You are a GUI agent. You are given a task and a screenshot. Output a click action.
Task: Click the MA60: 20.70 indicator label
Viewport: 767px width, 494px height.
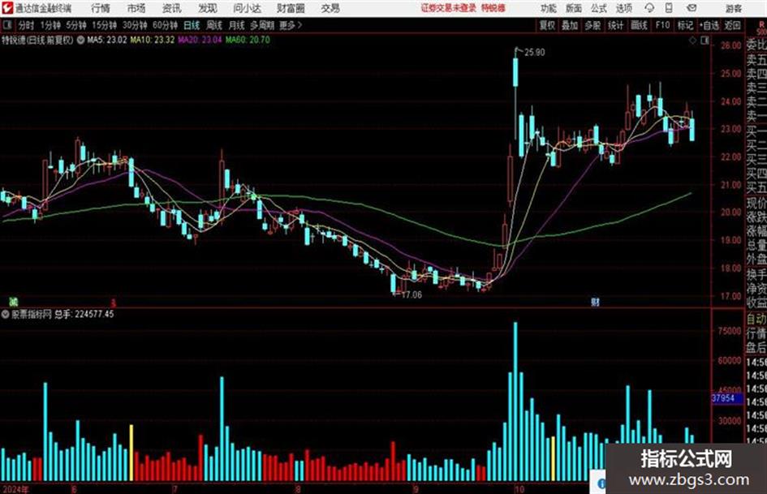(x=248, y=40)
